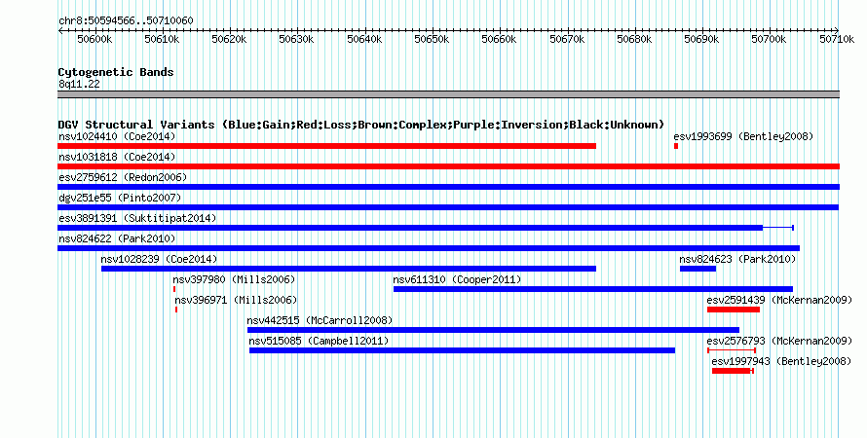Click the left arrowhead of the ruler

tap(60, 31)
